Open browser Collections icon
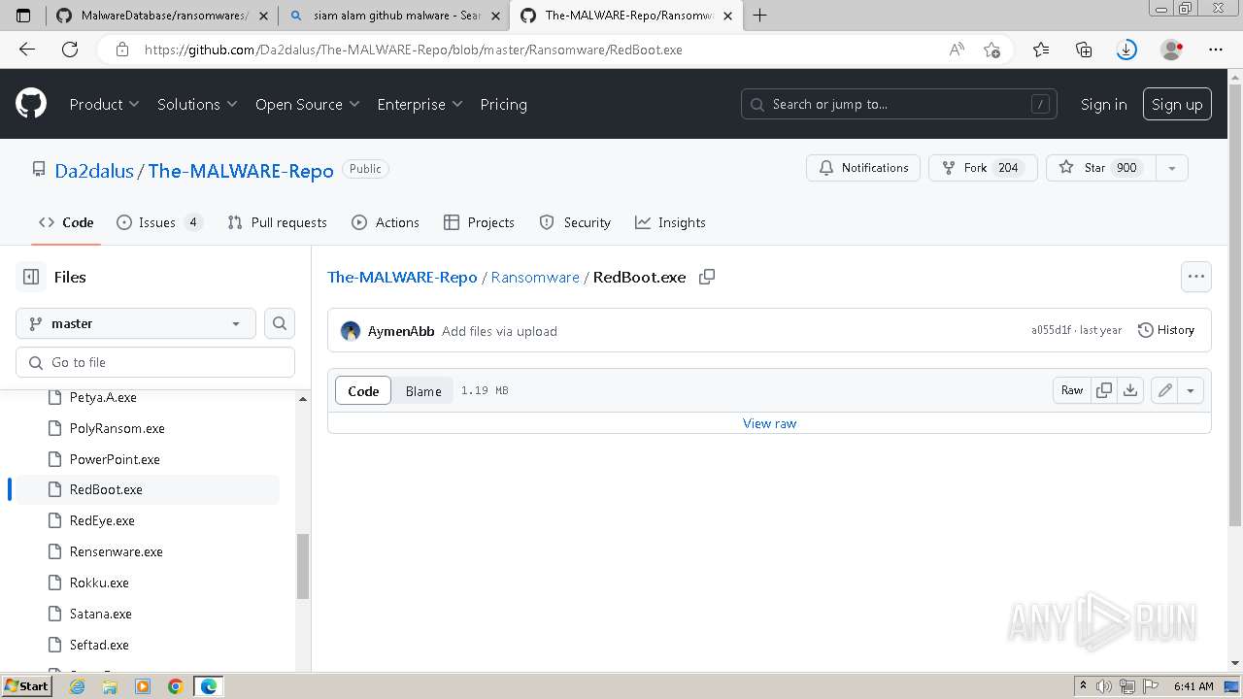The image size is (1243, 699). [x=1084, y=50]
